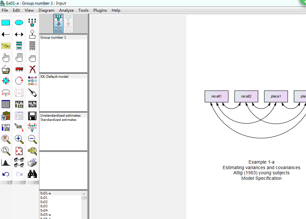Image resolution: width=306 pixels, height=219 pixels.
Task: Choose the select one object pointing-hand tool
Action: click(6, 58)
